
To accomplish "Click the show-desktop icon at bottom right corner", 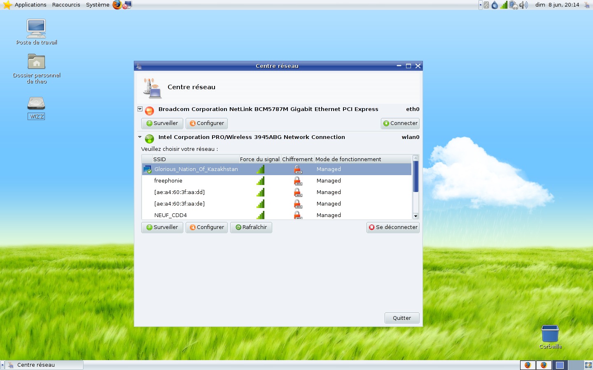I will tap(588, 365).
